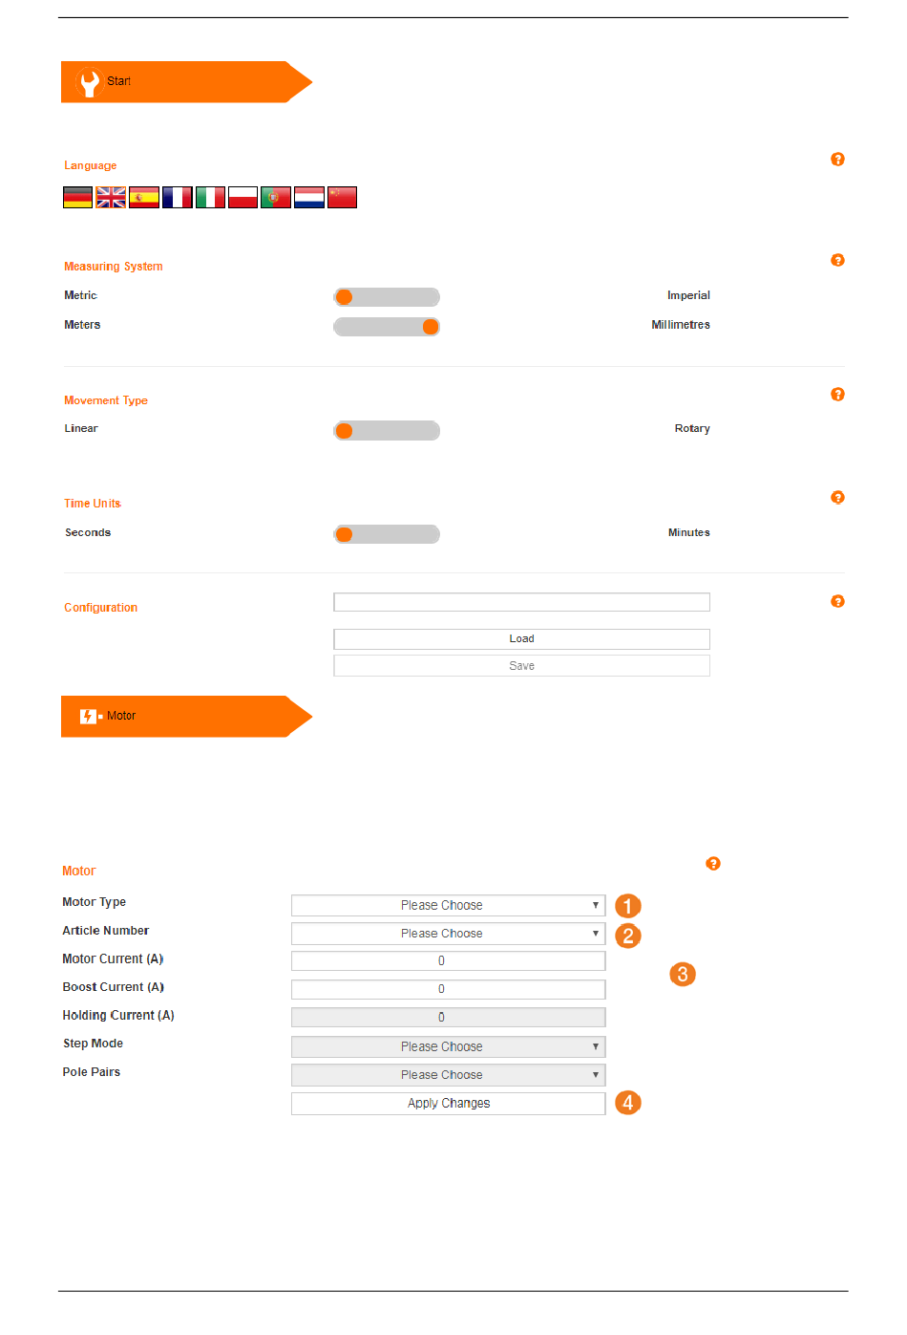907x1335 pixels.
Task: Click the Linear label
Action: click(x=81, y=429)
